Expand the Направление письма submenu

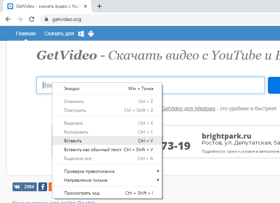(x=107, y=180)
